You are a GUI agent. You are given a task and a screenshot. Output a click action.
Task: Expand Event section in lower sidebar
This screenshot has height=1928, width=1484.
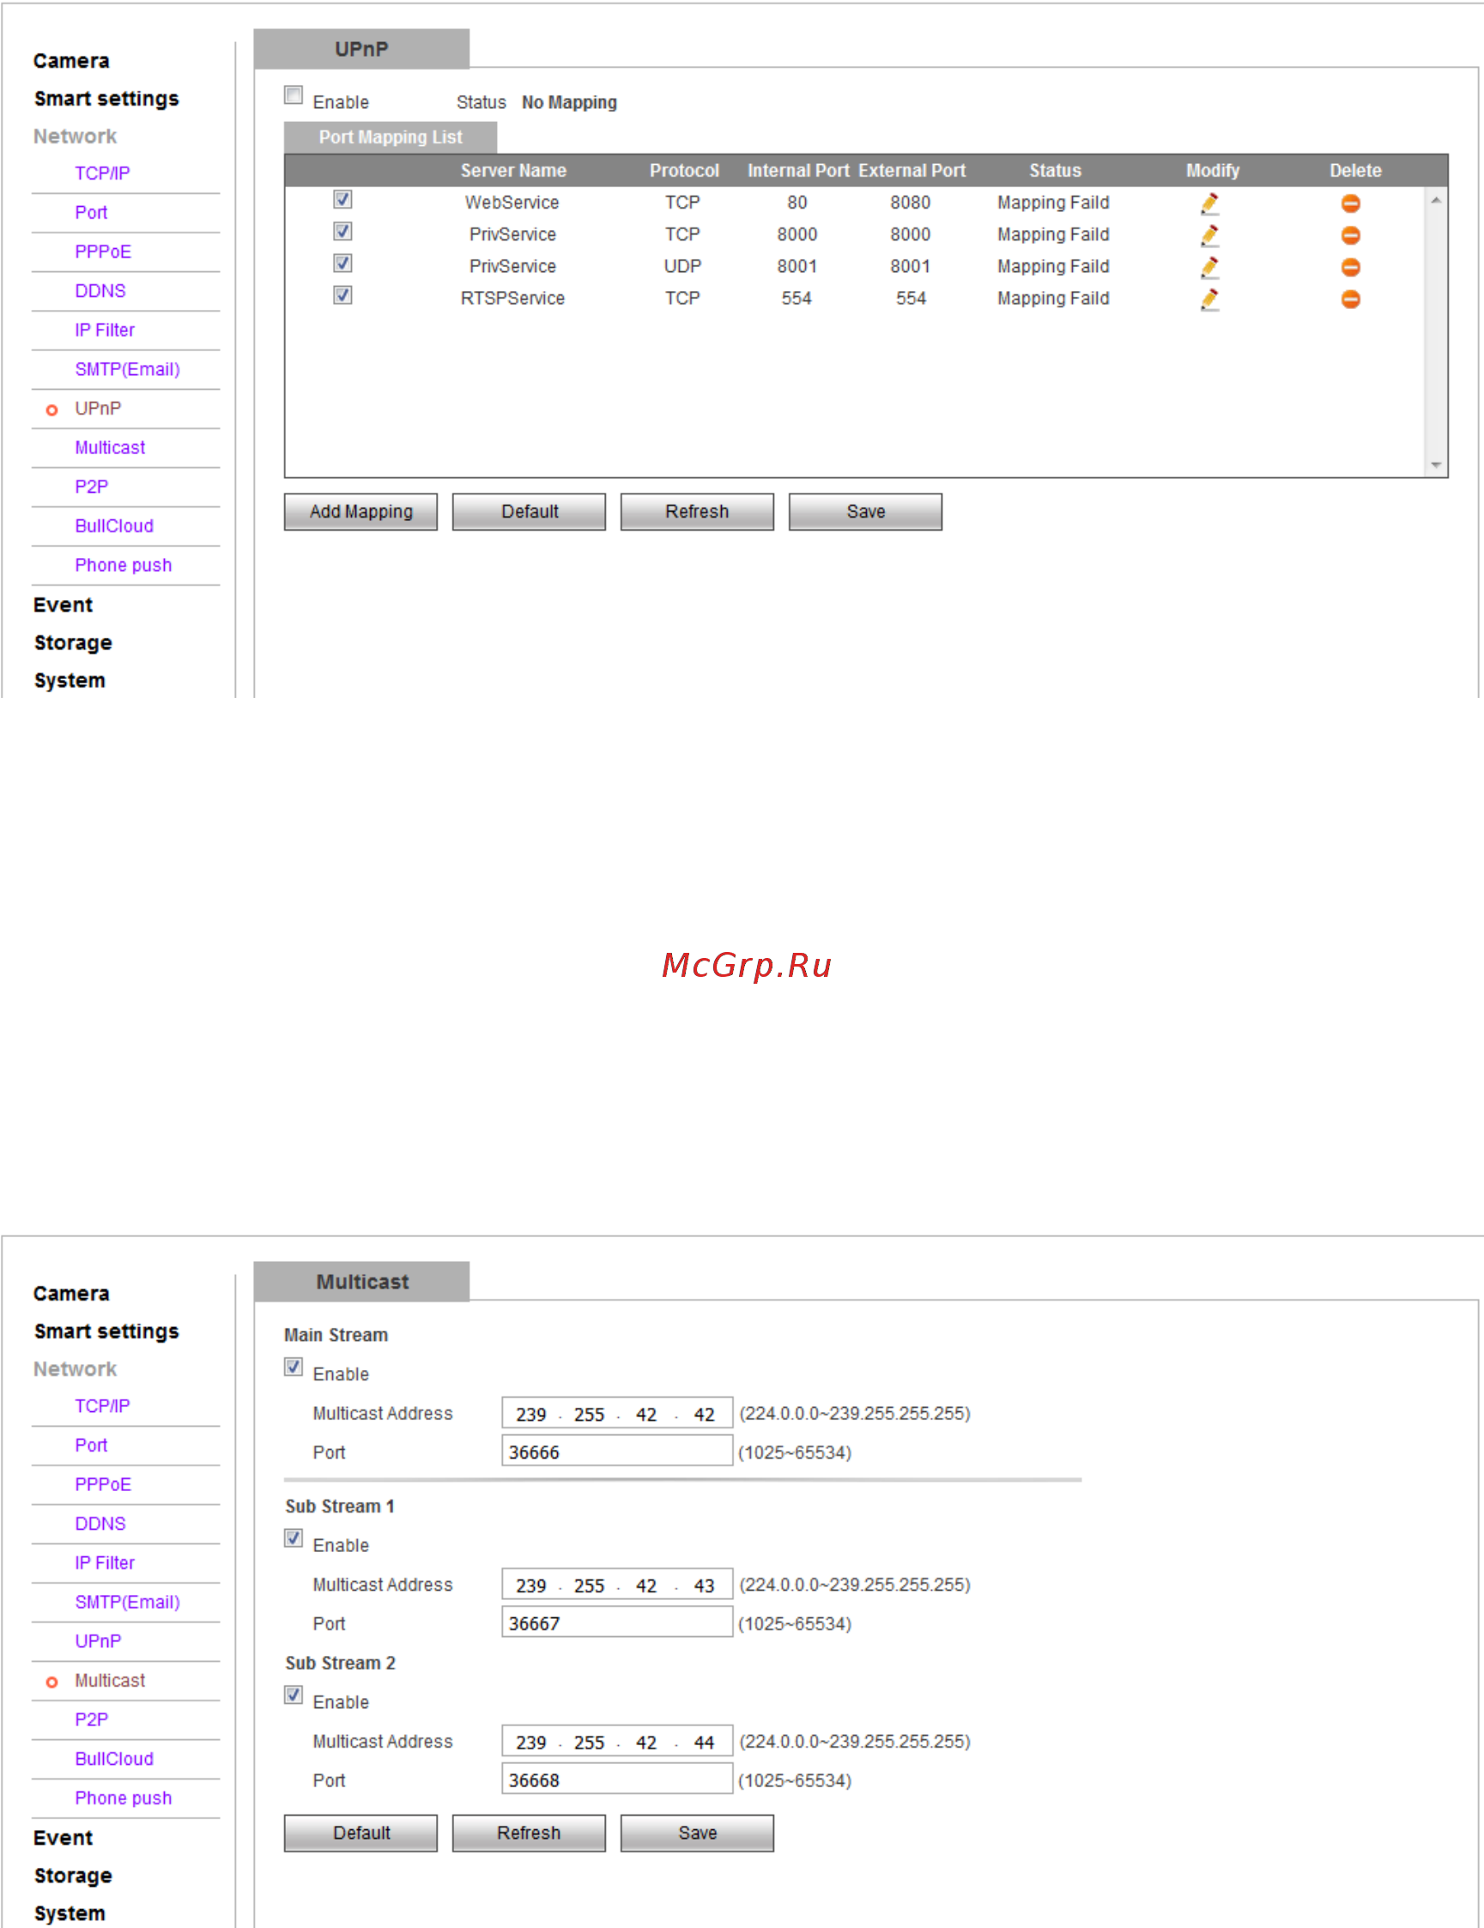click(x=63, y=1839)
